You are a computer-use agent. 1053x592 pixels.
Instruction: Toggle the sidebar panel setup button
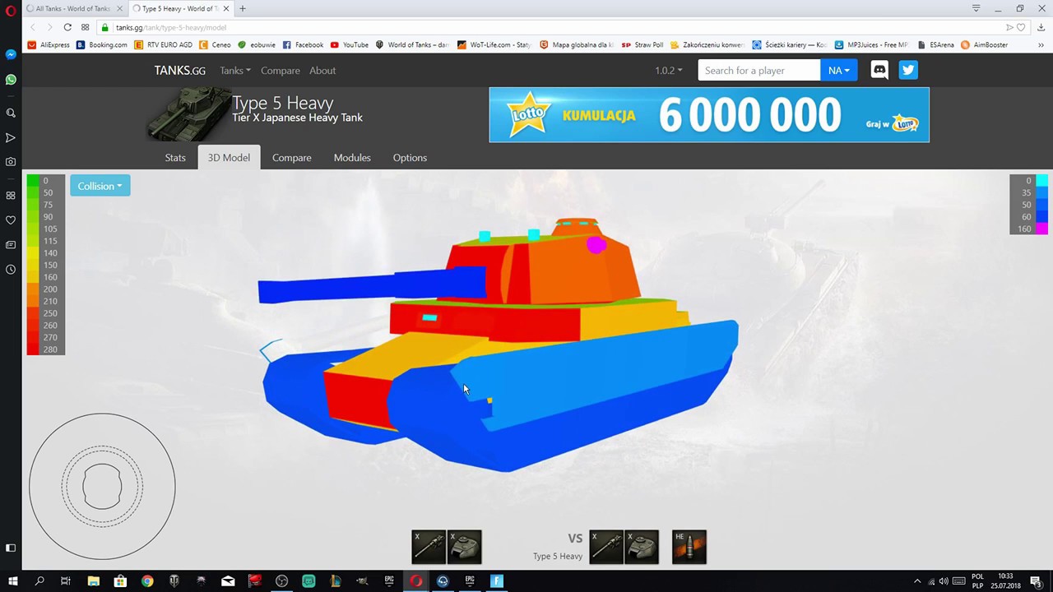pyautogui.click(x=11, y=548)
